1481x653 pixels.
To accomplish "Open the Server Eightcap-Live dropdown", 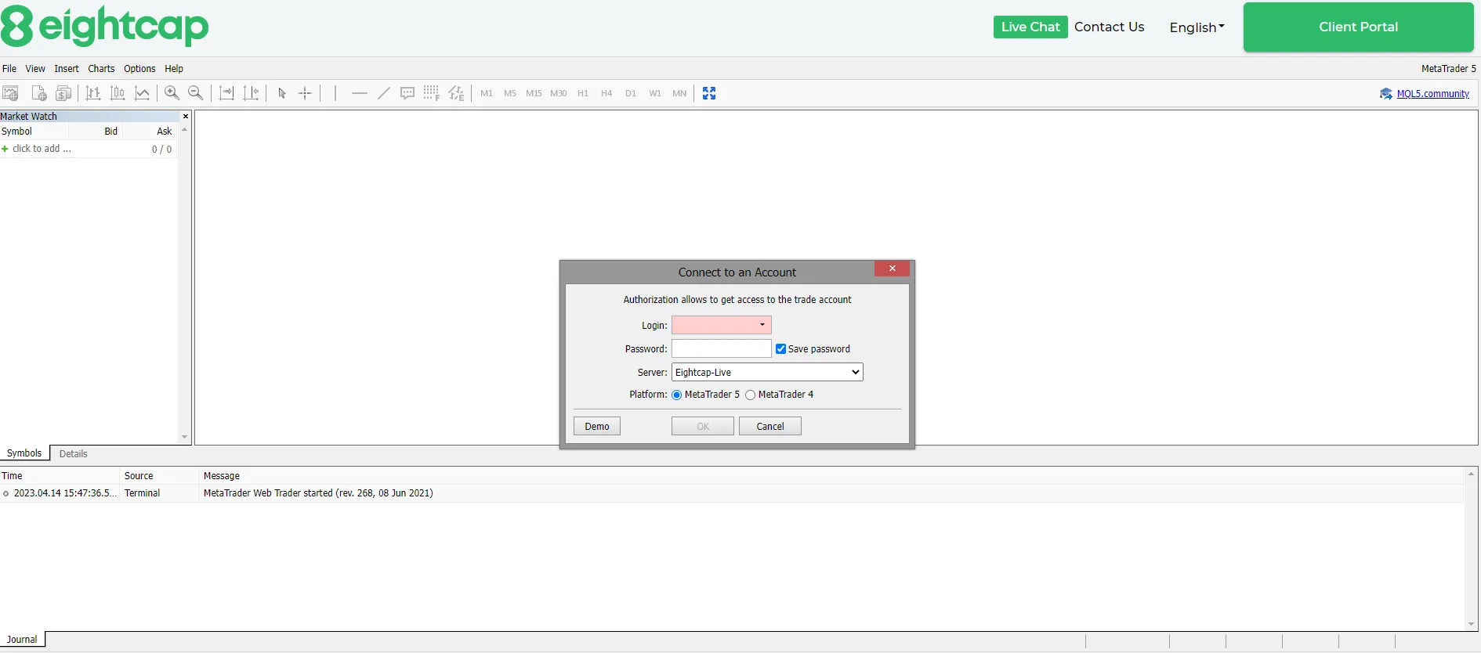I will point(767,373).
